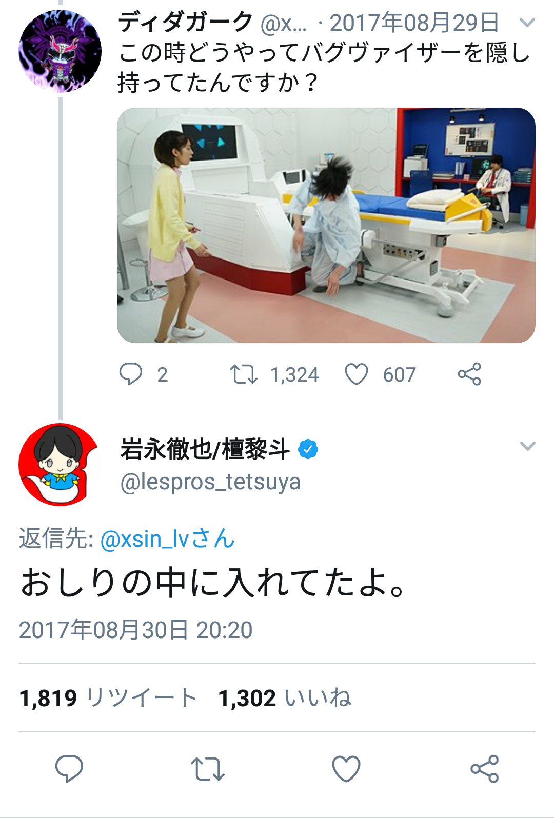Screen dimensions: 554x818
Task: Share the main tweet using the bottom share icon
Action: tap(485, 769)
